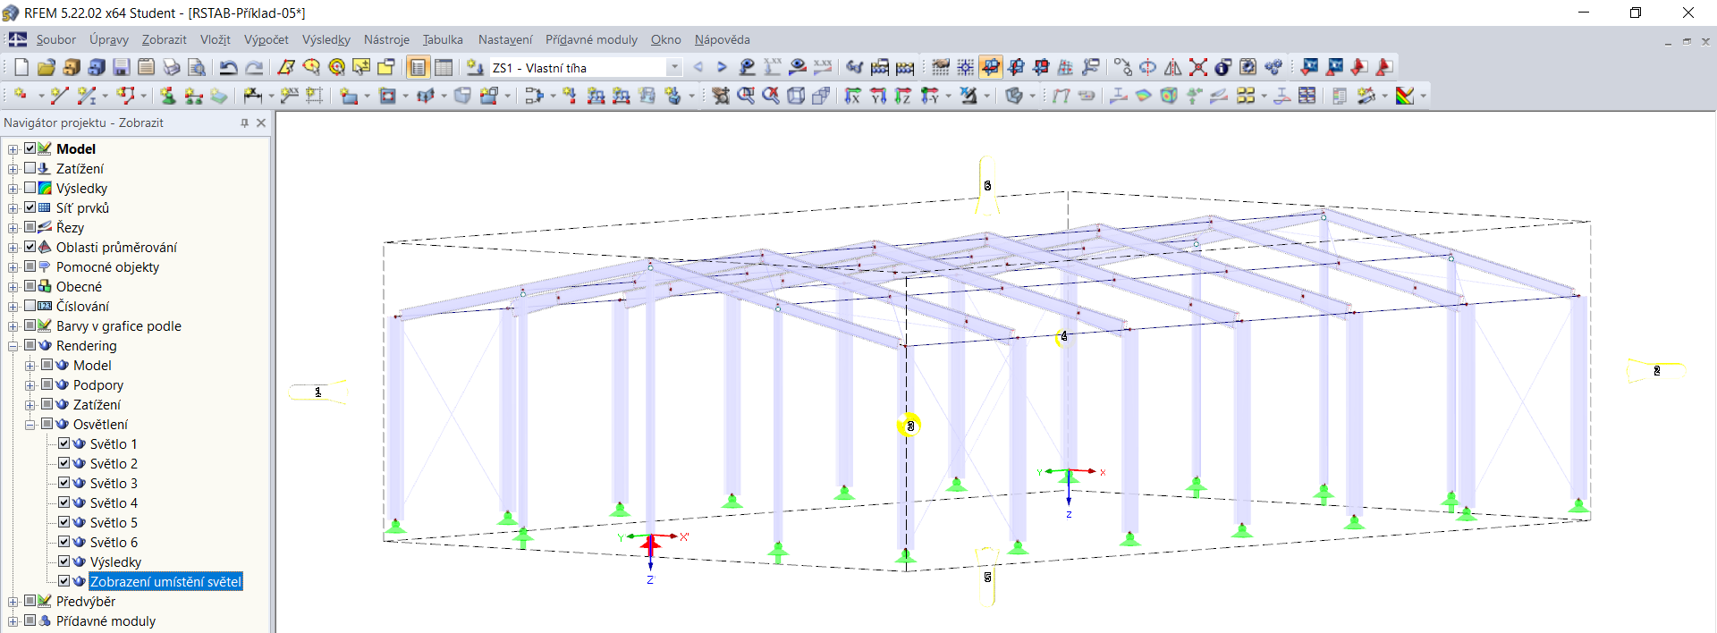Close the Navigátor projektu panel
The width and height of the screenshot is (1717, 633).
(x=261, y=122)
